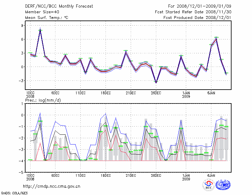Select 6JAN label under the precipitation chart
Image resolution: width=252 pixels, height=195 pixels.
tap(211, 175)
